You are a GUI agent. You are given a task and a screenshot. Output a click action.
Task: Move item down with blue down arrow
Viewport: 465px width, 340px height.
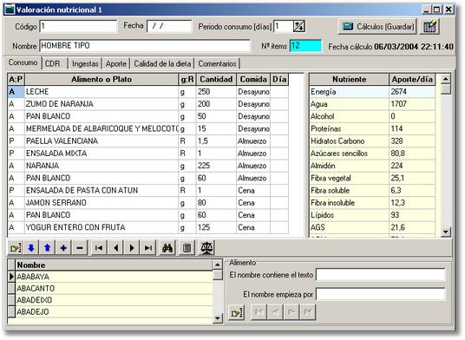(x=31, y=248)
